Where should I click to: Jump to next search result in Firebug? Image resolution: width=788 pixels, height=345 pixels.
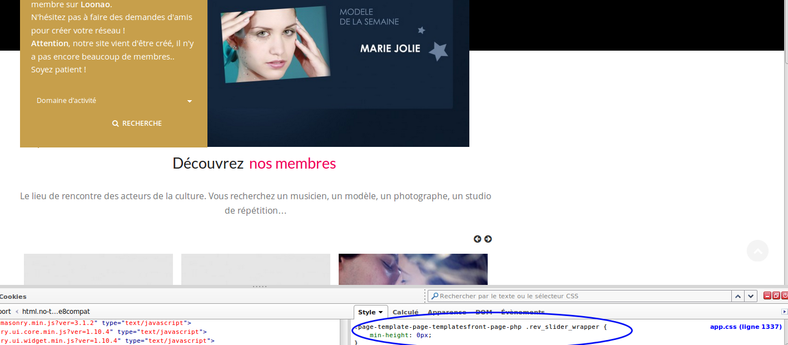click(751, 297)
